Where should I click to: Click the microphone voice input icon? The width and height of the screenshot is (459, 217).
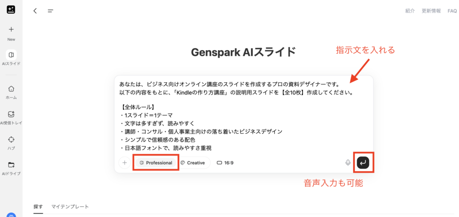coord(348,163)
